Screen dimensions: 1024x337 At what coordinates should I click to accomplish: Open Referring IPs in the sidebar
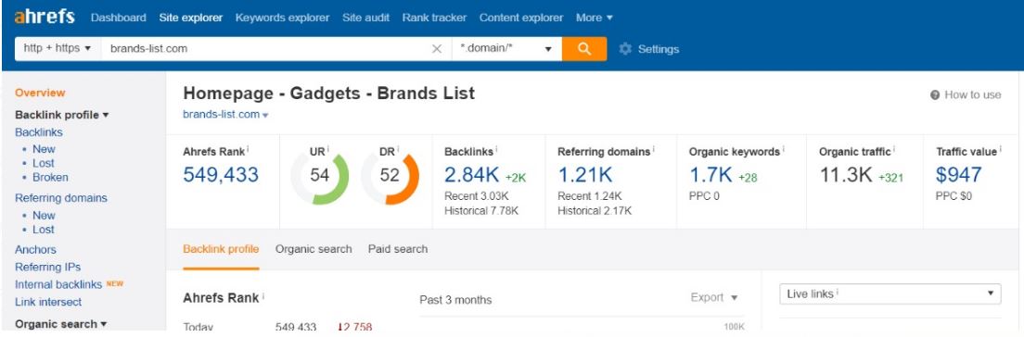coord(47,268)
